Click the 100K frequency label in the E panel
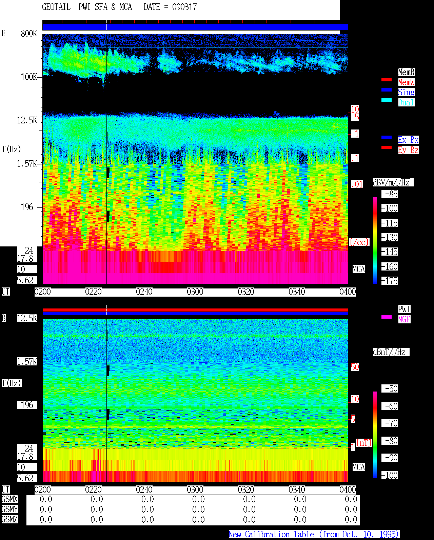Screen dimensions: 434x540 pyautogui.click(x=29, y=77)
